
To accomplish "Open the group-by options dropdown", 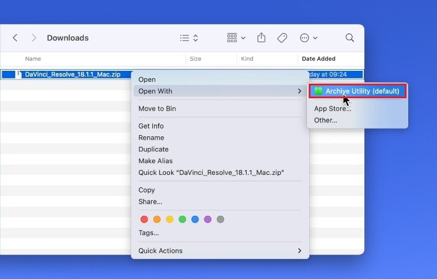I will pyautogui.click(x=236, y=38).
